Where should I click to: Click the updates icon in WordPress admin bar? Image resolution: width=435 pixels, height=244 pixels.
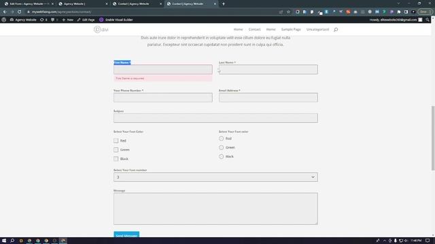[x=43, y=20]
